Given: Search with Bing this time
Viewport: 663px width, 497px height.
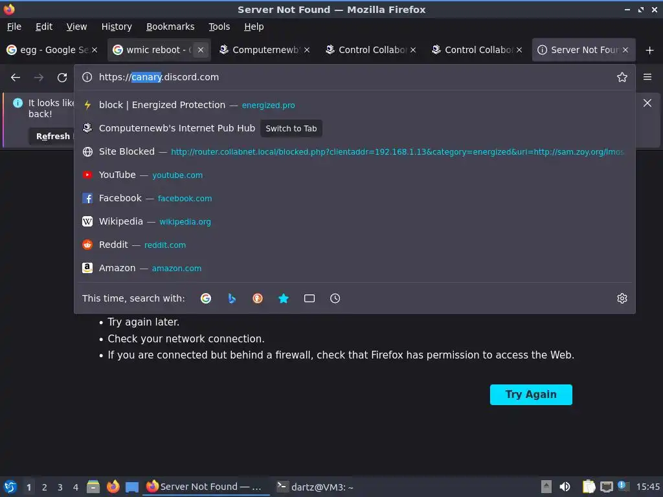Looking at the screenshot, I should click(x=232, y=298).
